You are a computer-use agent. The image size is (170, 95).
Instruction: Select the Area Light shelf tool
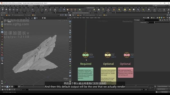coord(103,10)
